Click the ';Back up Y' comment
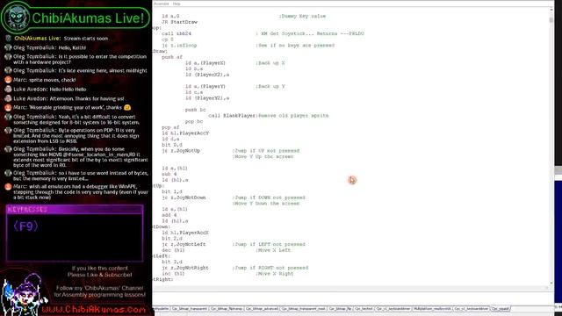The image size is (562, 316). tap(270, 86)
